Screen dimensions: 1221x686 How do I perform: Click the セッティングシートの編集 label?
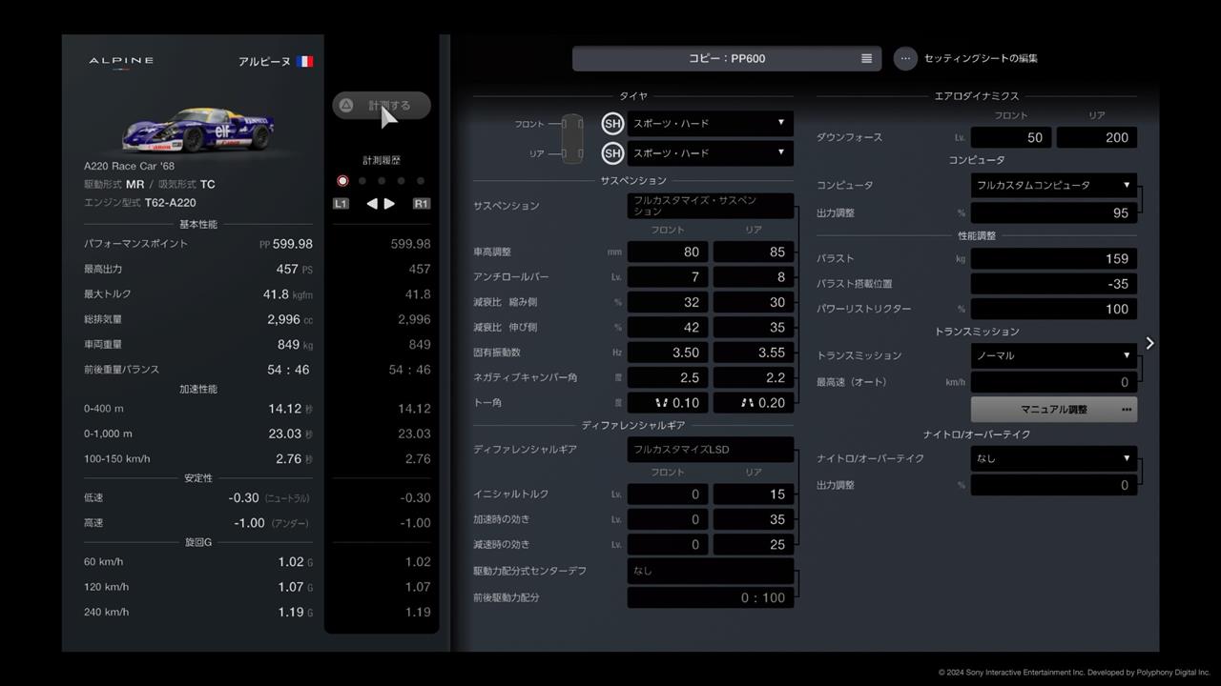point(981,59)
